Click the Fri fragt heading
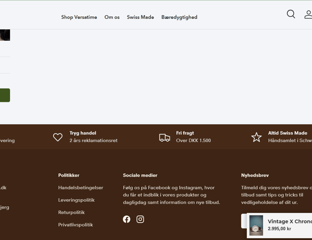312x240 pixels. coord(185,133)
